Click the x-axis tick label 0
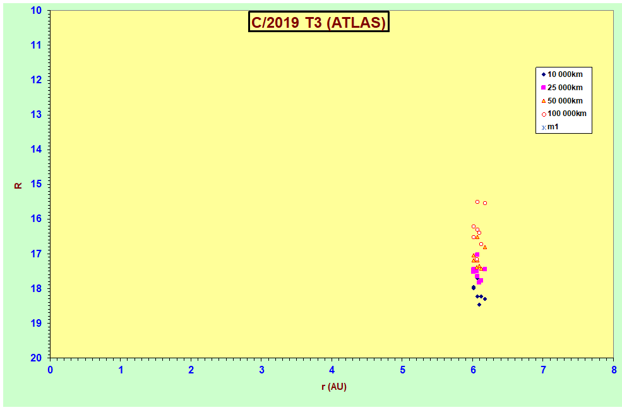This screenshot has height=410, width=622. pos(51,370)
